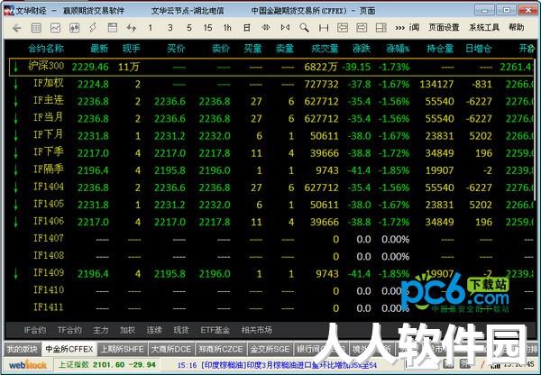Switch to the 相关市场 sub-tab

point(257,330)
